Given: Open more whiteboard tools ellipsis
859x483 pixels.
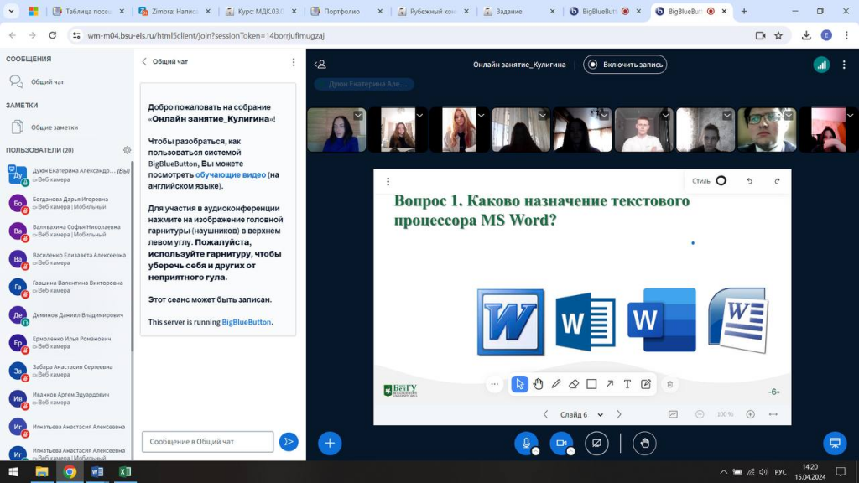Looking at the screenshot, I should pyautogui.click(x=495, y=384).
